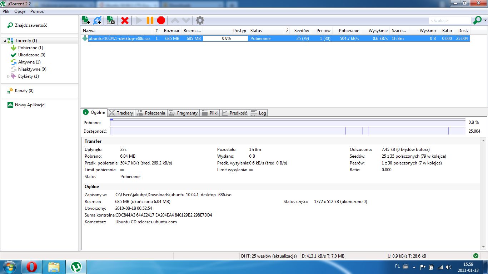Click the Add Torrent from URL icon
This screenshot has height=274, width=488.
coord(97,20)
